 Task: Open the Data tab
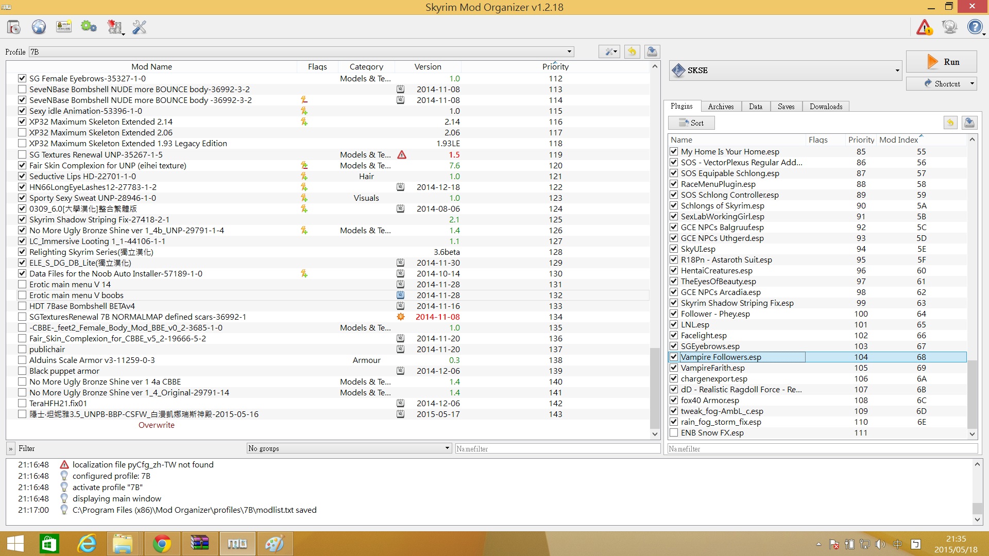(x=756, y=107)
